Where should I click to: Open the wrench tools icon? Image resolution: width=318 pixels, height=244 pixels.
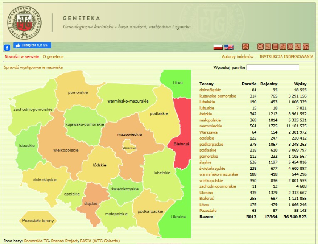pyautogui.click(x=298, y=47)
